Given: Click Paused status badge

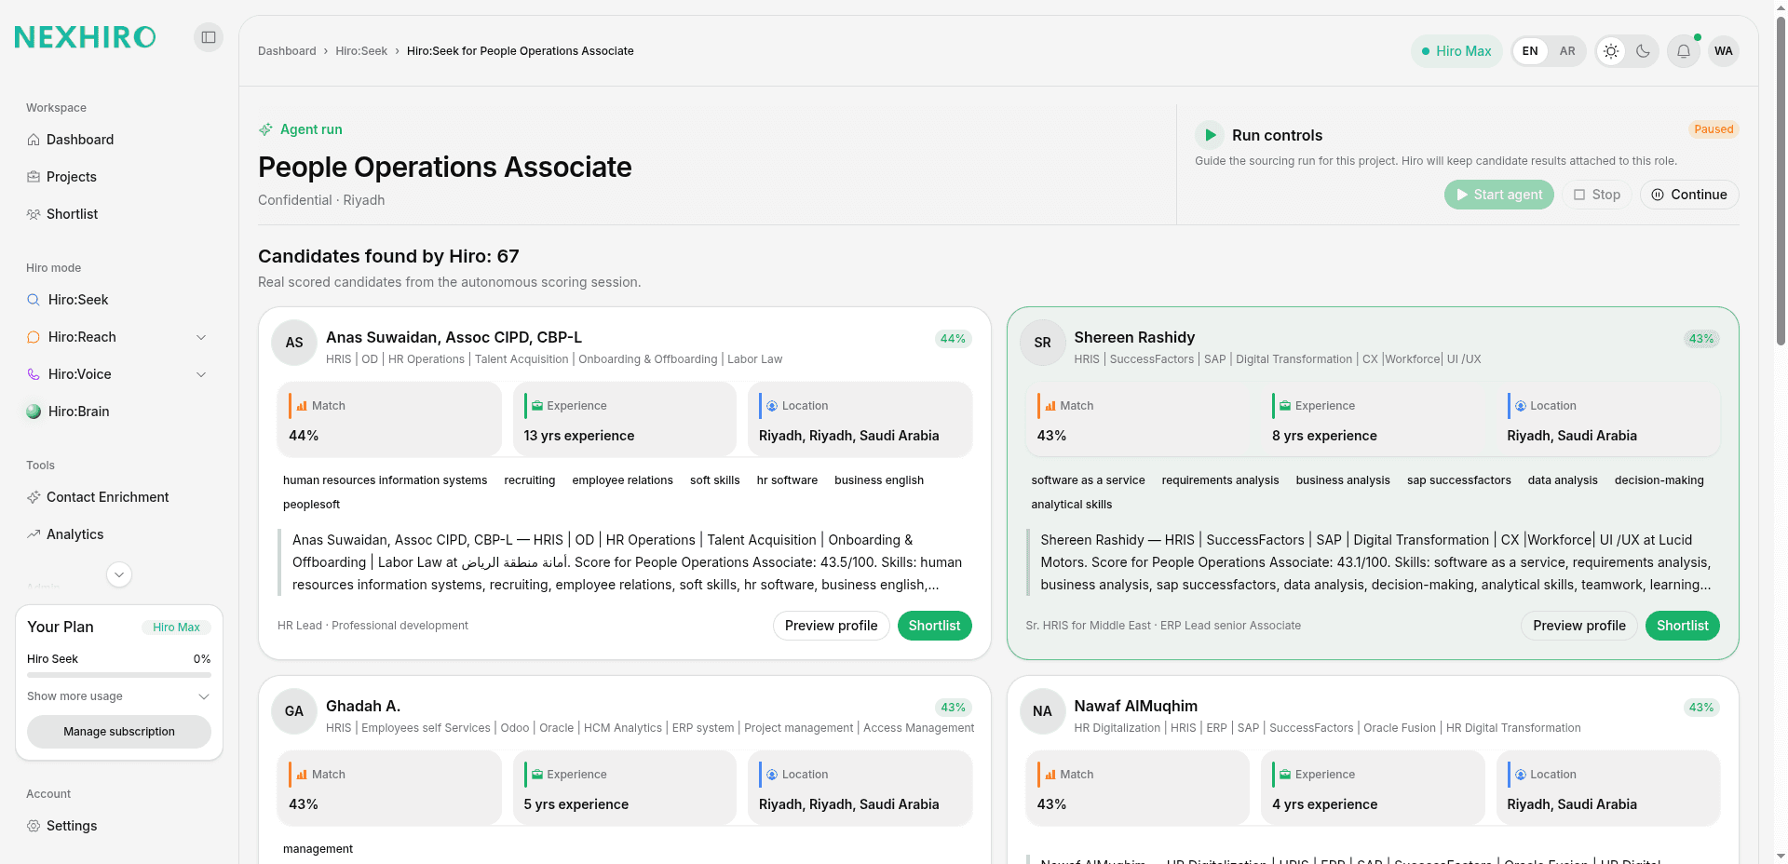Looking at the screenshot, I should tap(1713, 129).
